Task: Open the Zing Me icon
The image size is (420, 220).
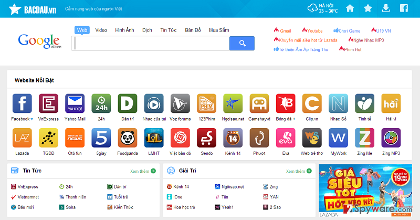Action: [364, 138]
